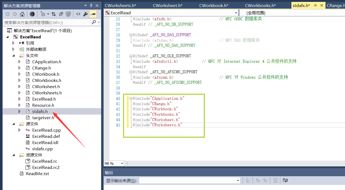This screenshot has width=345, height=190.
Task: Switch to CWorkbook.h* tab
Action: [x=214, y=5]
